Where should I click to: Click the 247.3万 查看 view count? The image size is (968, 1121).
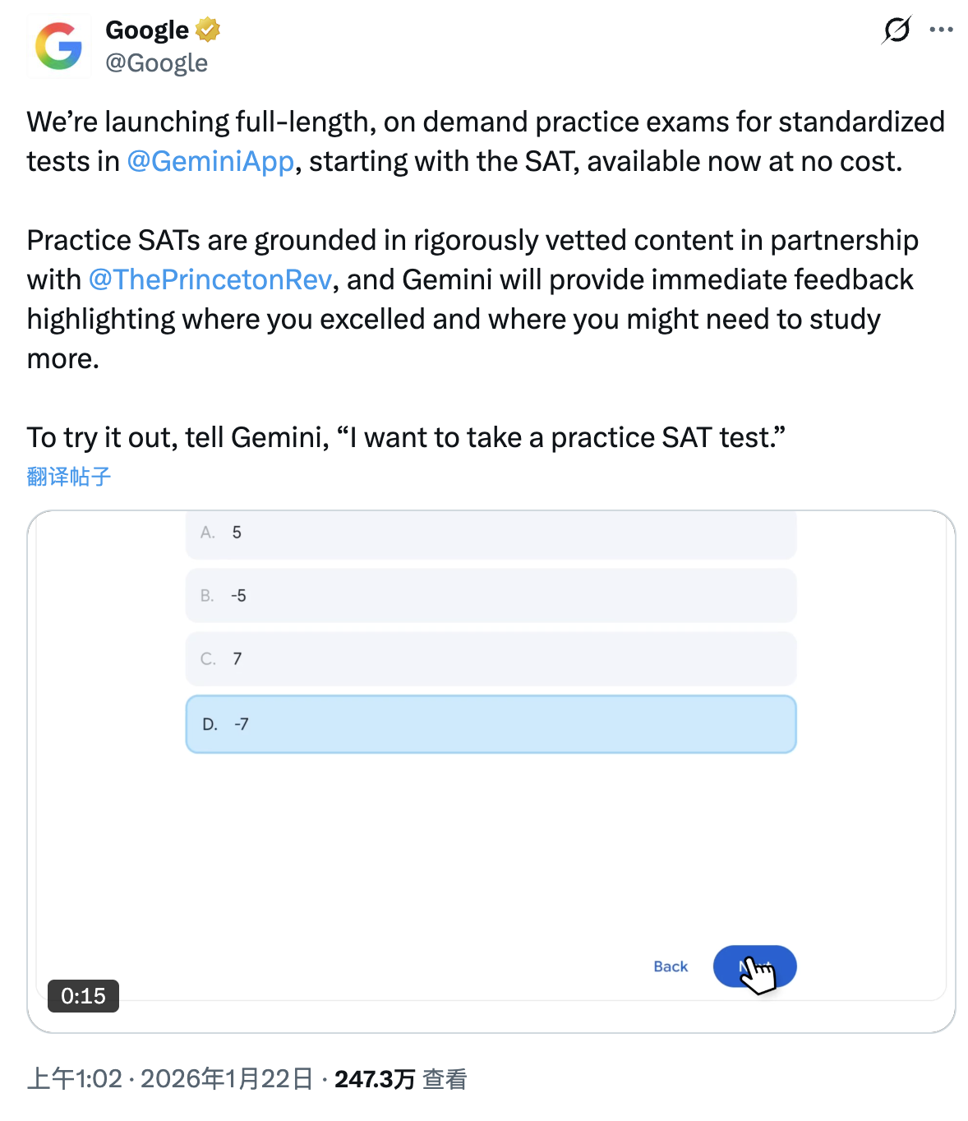click(x=400, y=1079)
